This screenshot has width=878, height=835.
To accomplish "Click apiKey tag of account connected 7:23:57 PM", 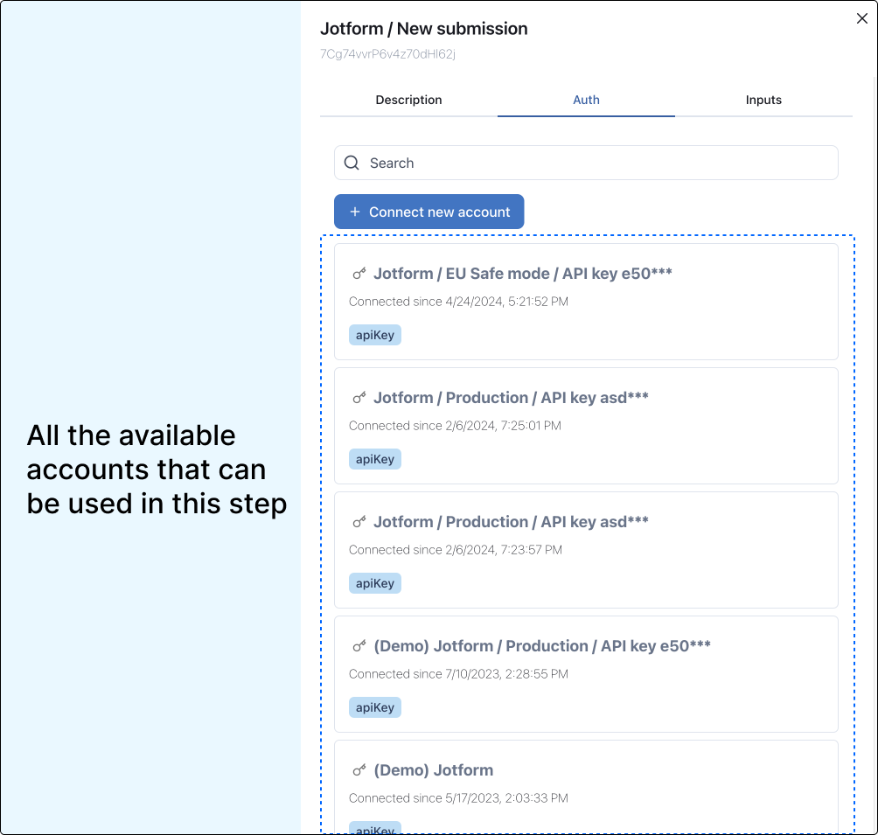I will click(374, 583).
